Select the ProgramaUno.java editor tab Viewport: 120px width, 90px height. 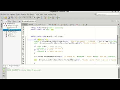point(29,21)
